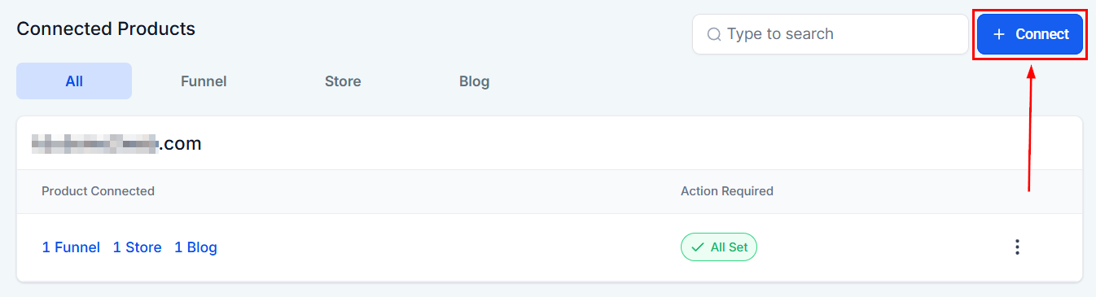Open the Blog tab

tap(475, 81)
